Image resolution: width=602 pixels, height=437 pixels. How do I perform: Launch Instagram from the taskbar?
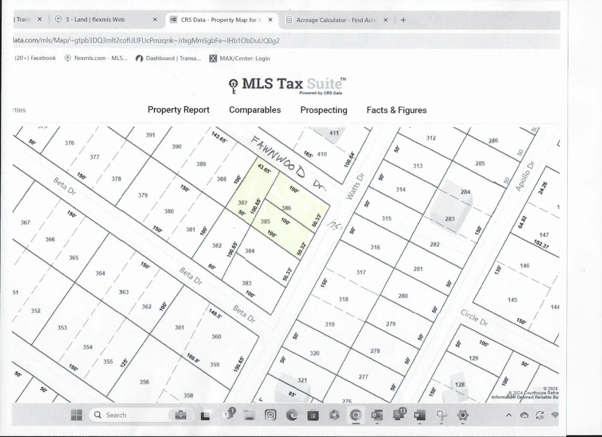tap(270, 415)
